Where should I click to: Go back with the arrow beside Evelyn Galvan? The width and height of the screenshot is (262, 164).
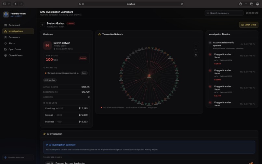point(43,25)
